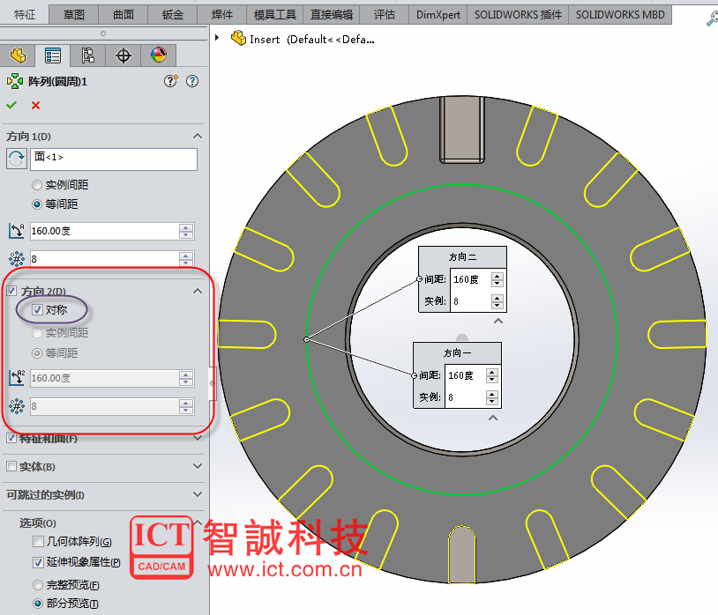Click the reverse direction button beside 面<1>
Image resolution: width=718 pixels, height=615 pixels.
click(x=17, y=159)
